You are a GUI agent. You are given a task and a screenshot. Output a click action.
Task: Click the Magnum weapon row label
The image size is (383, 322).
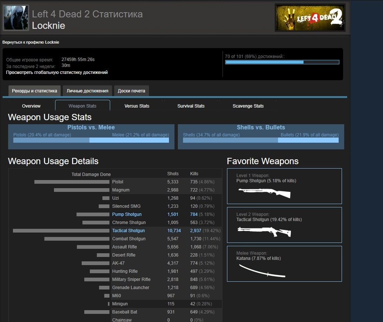pos(121,190)
